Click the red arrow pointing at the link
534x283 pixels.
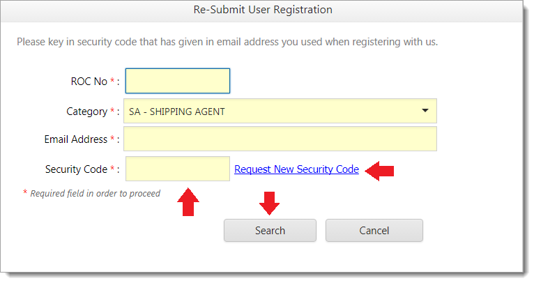pos(381,170)
